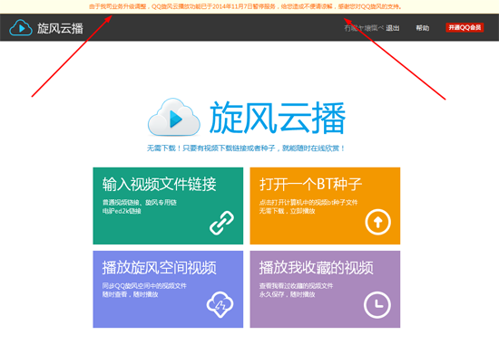The height and width of the screenshot is (354, 499).
Task: Open the 播放旋风空间视频 blue tile
Action: (x=168, y=289)
